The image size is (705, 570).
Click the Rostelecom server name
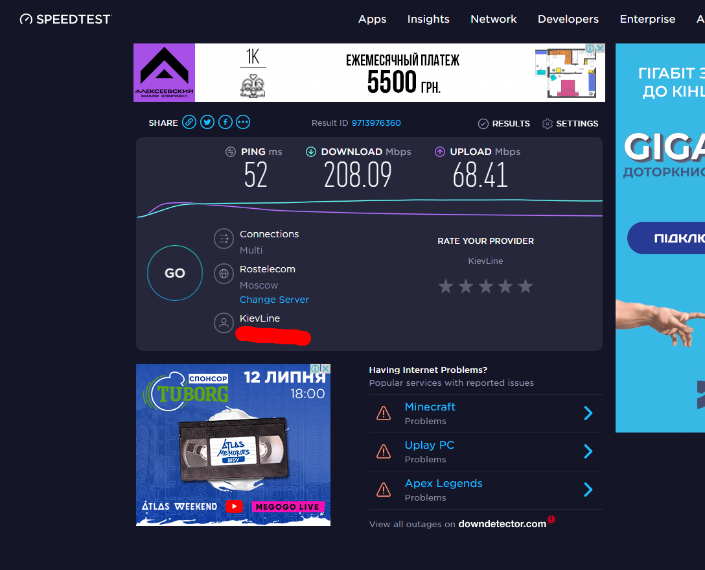coord(268,269)
